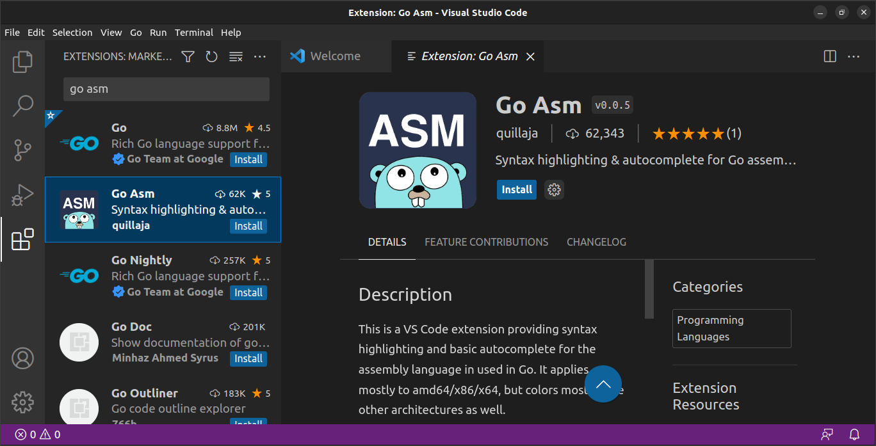Open the feedback icon in status bar
Image resolution: width=876 pixels, height=446 pixels.
point(827,435)
